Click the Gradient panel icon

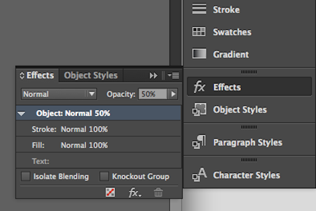pyautogui.click(x=199, y=54)
